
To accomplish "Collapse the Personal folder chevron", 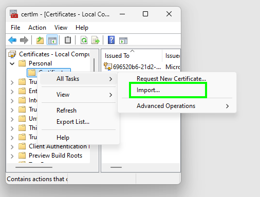I will [12, 64].
